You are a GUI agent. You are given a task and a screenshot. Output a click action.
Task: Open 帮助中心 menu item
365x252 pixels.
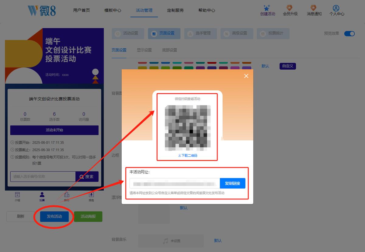207,10
